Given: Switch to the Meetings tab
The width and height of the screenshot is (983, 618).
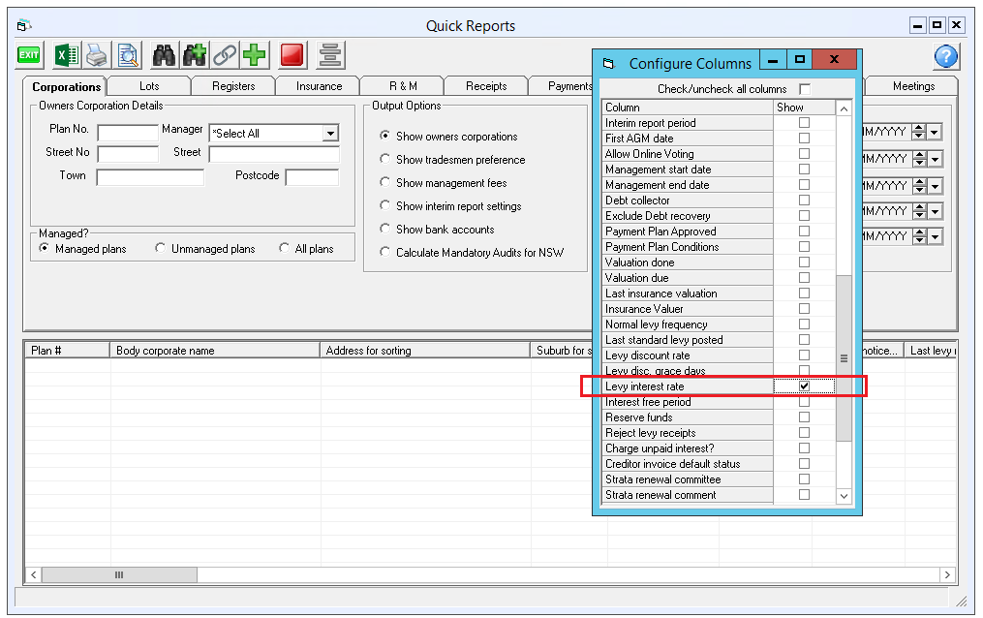Looking at the screenshot, I should (x=912, y=86).
